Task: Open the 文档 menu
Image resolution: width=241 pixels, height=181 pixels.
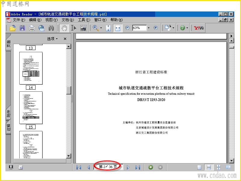Action: [x=68, y=20]
